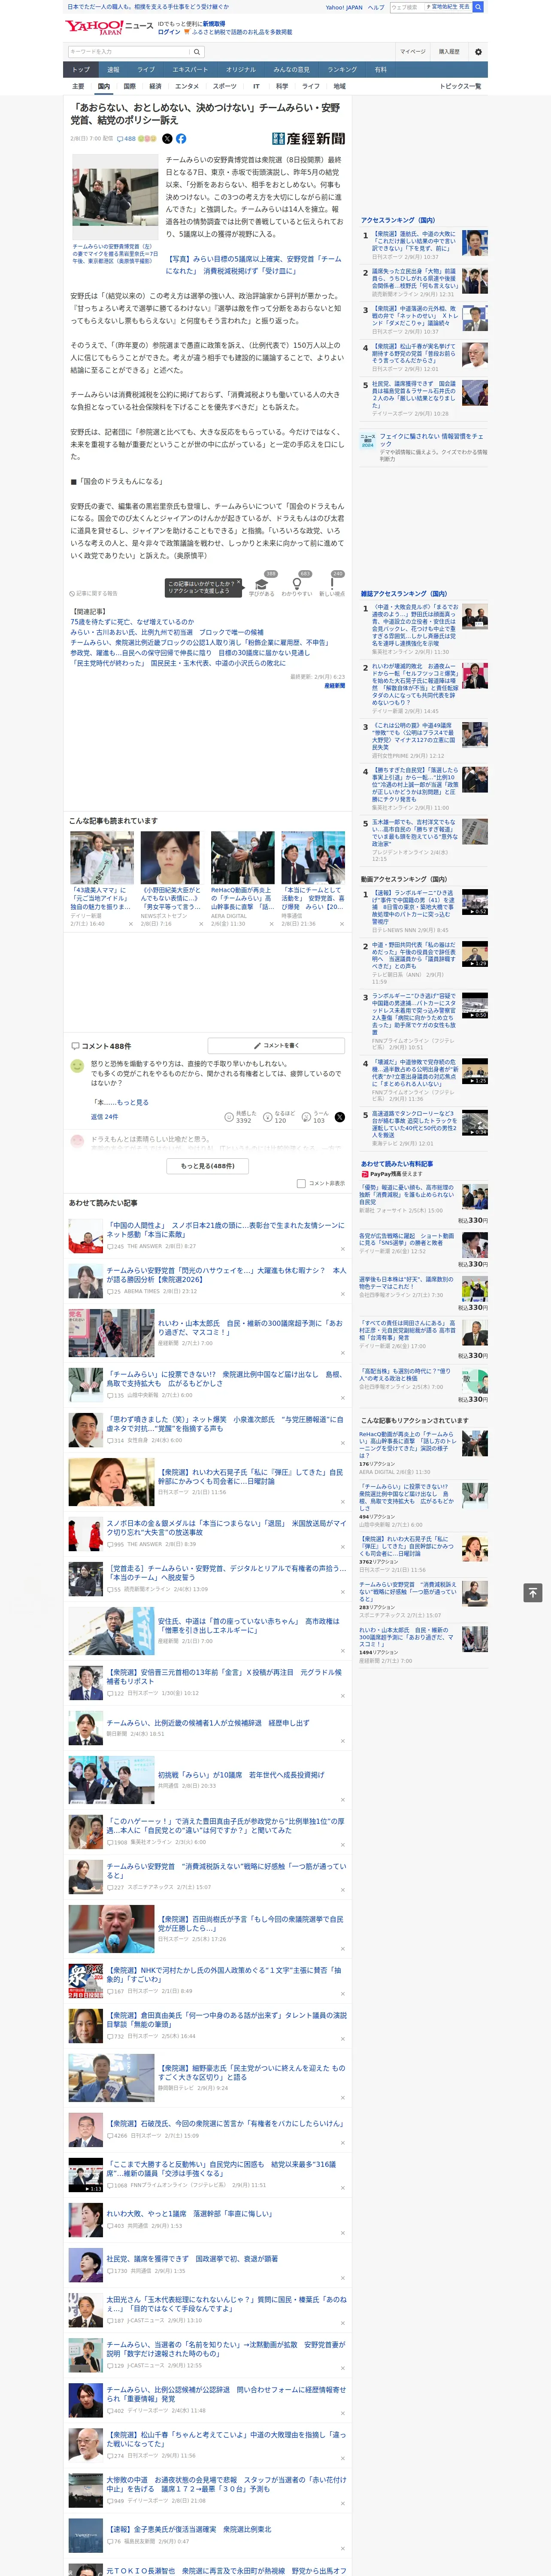Play the first ranked video ランボルギーニひき逃げ
The width and height of the screenshot is (551, 2576).
[475, 902]
